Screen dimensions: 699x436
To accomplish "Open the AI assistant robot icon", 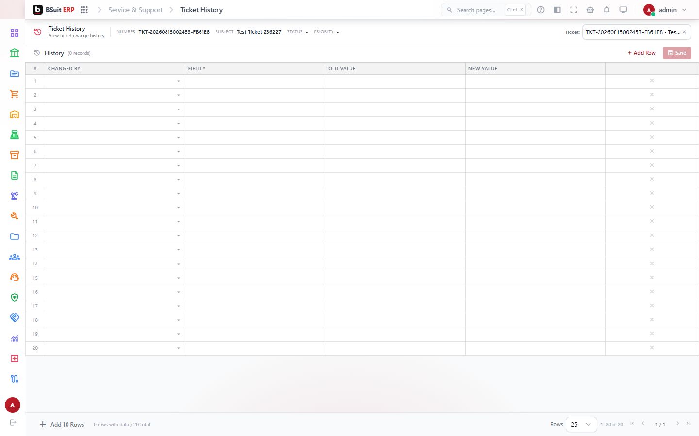I will [x=590, y=10].
